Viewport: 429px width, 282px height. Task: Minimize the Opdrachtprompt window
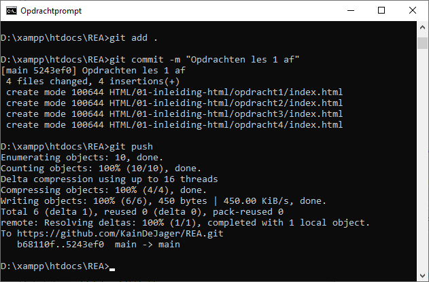(x=351, y=11)
